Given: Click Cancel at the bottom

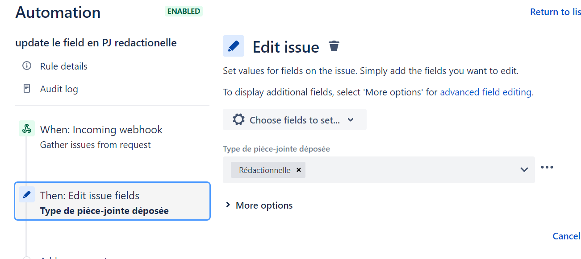Looking at the screenshot, I should pos(566,236).
